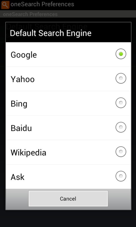Choose the Ask list entry label
This screenshot has height=227, width=136.
18,177
